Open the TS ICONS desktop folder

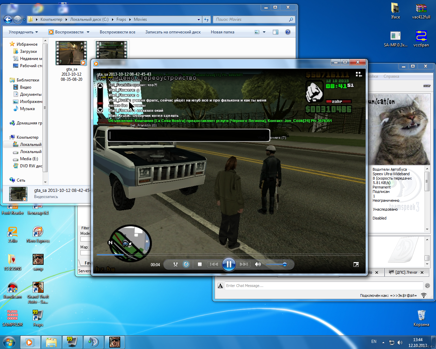(x=13, y=262)
